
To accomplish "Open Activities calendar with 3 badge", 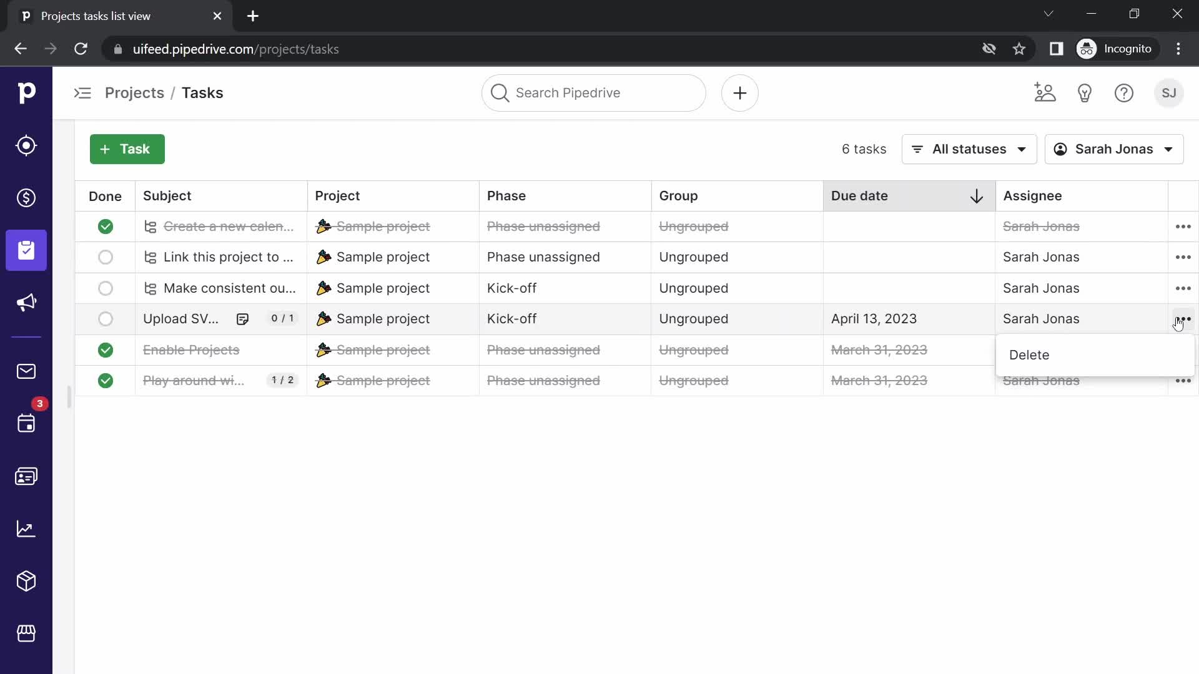I will coord(26,424).
